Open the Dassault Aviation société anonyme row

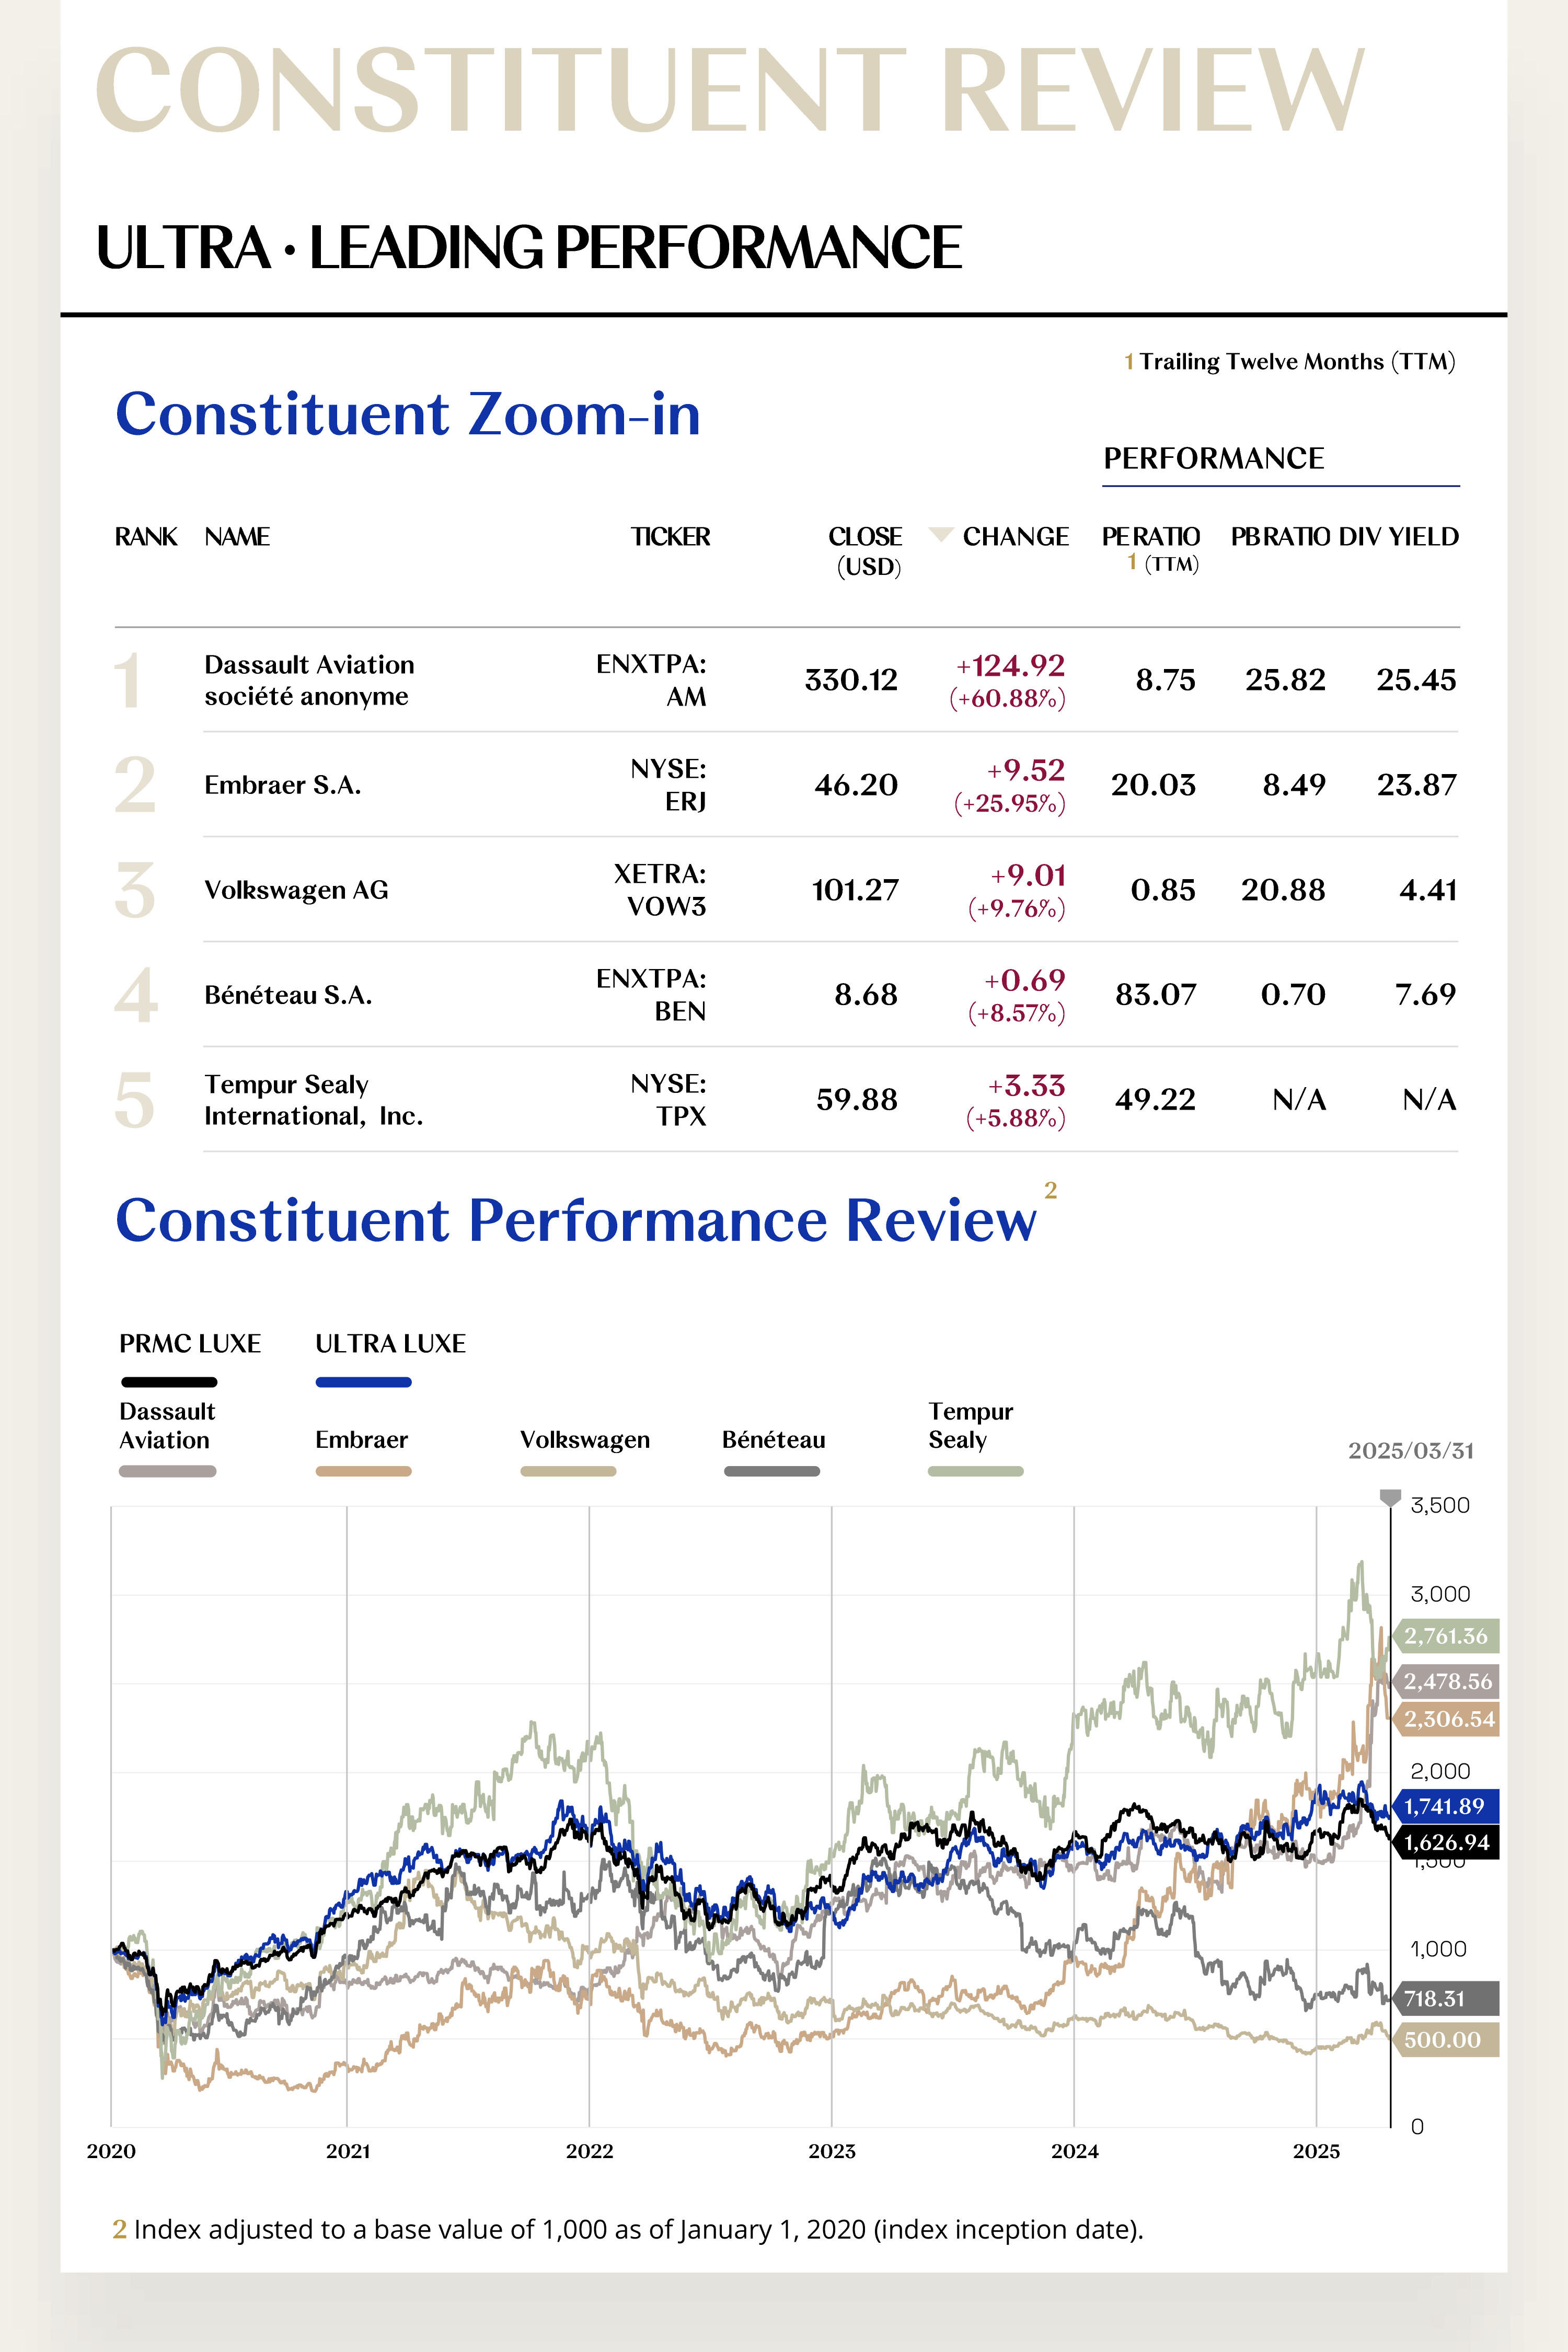click(786, 680)
